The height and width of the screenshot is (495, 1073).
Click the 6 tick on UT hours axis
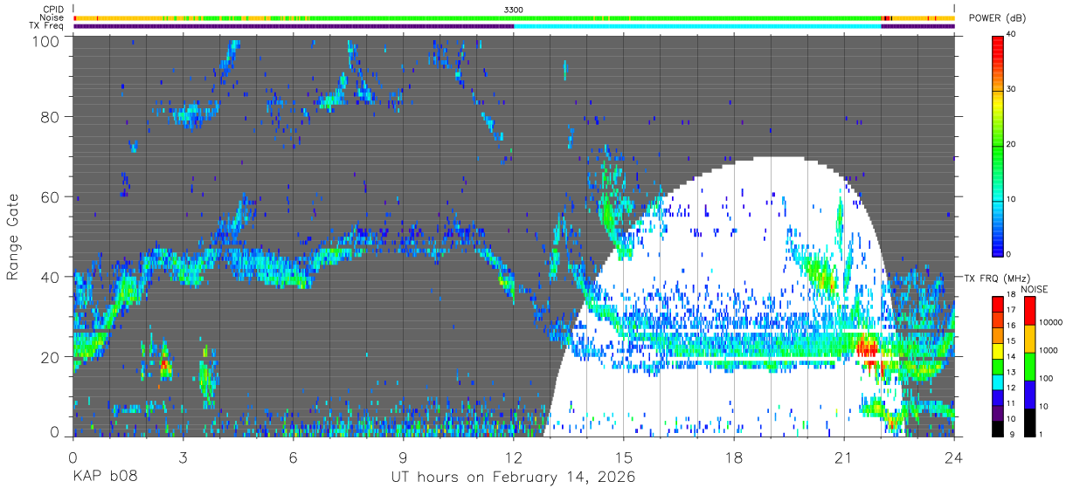pyautogui.click(x=294, y=456)
